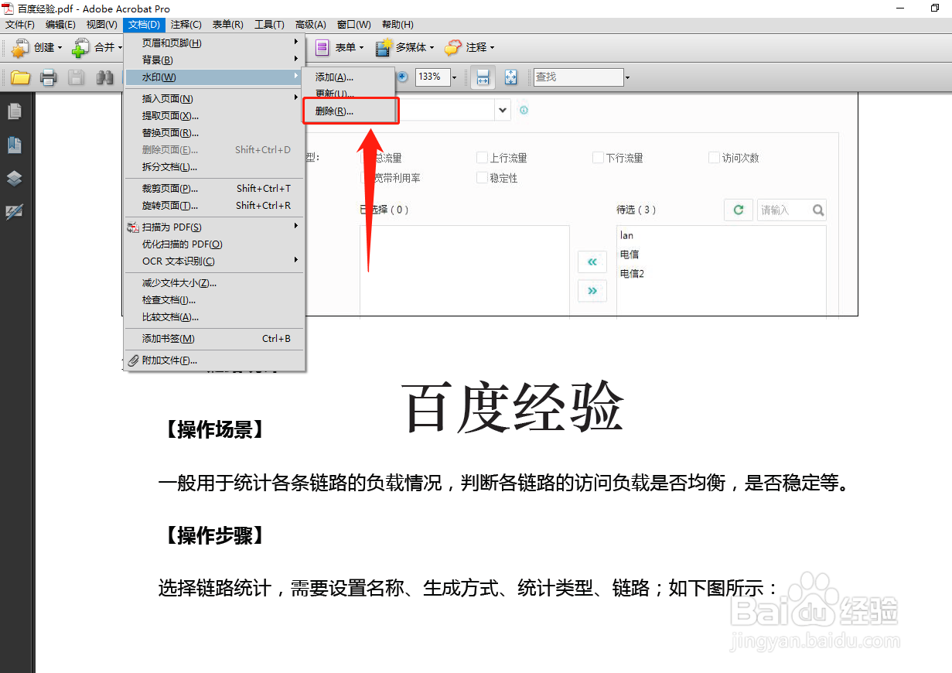Open the 文件(F) menu
952x673 pixels.
(20, 25)
